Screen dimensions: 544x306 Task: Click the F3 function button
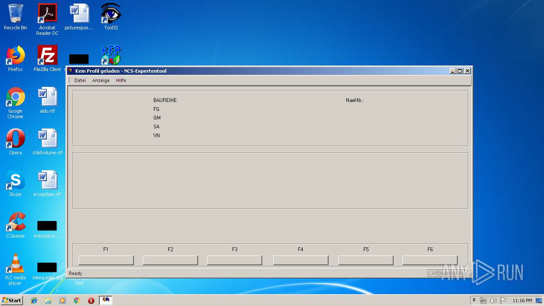point(235,260)
